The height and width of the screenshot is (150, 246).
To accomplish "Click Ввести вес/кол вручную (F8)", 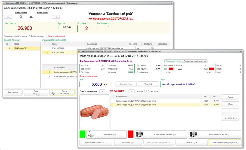I will [x=225, y=142].
